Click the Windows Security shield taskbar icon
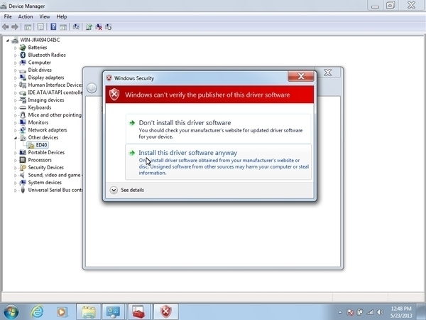This screenshot has width=426, height=320. [165, 311]
